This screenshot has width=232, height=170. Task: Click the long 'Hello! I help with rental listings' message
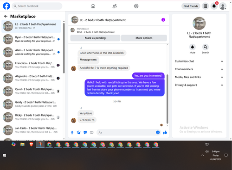click(x=124, y=88)
